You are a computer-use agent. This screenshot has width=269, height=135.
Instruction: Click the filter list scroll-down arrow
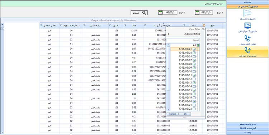click(x=169, y=109)
